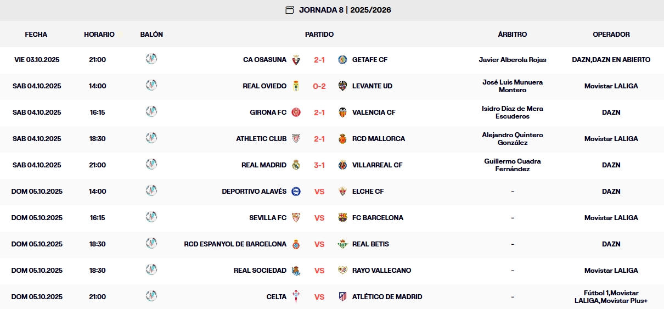Open the Sevilla FC vs FC Barcelona match

pos(319,218)
